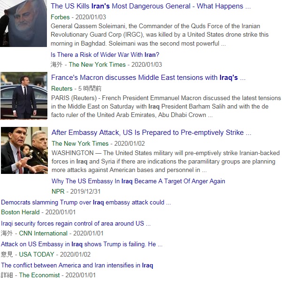
Task: Open the France's Macron discusses Middle East tensions headline
Action: [148, 78]
